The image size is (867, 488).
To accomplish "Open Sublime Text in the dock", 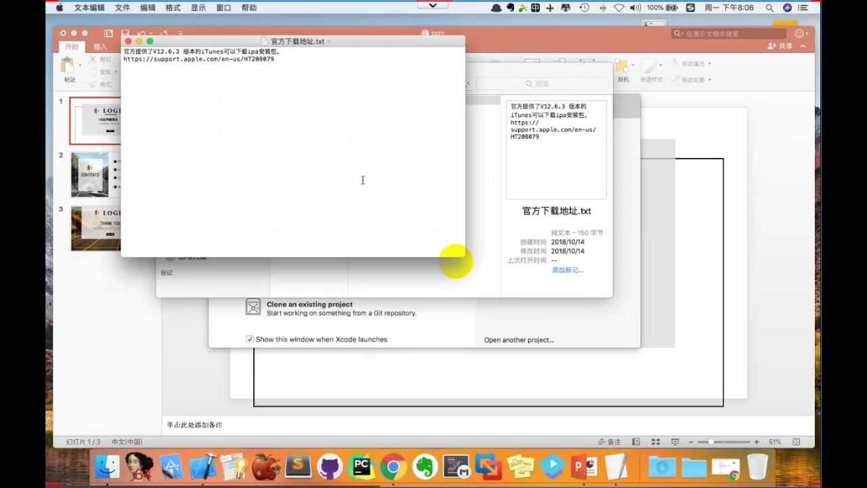I will pos(298,467).
